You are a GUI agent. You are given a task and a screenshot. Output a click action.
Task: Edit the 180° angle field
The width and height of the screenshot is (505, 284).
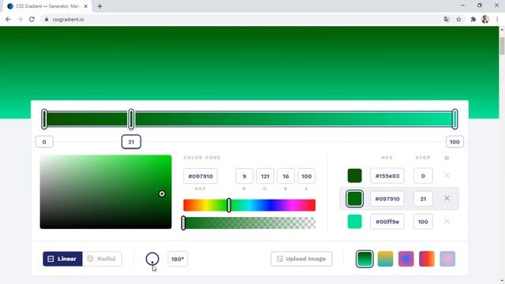178,259
